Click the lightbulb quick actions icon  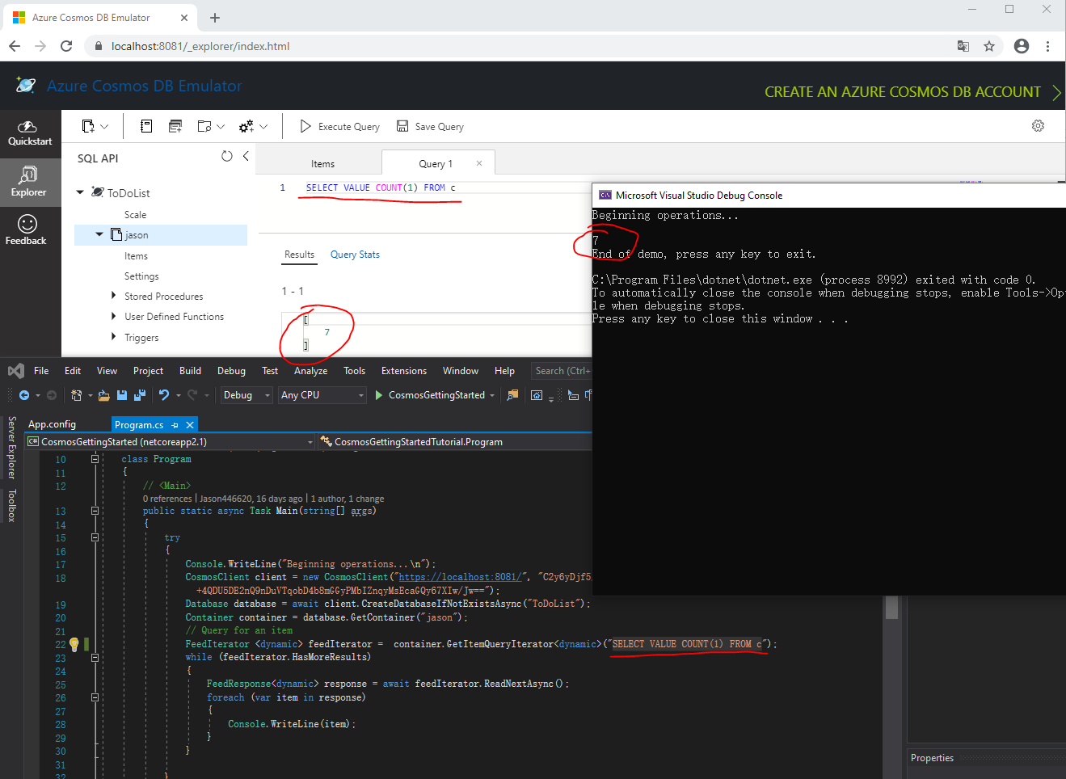click(74, 644)
